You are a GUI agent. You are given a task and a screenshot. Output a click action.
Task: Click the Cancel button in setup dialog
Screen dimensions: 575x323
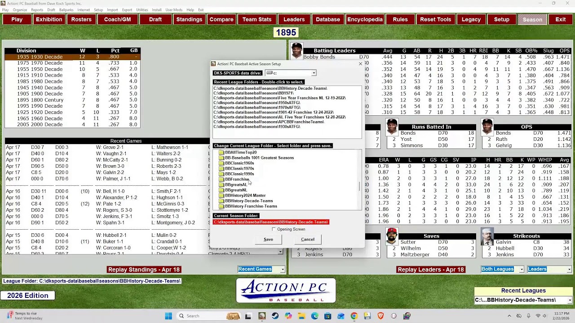point(308,239)
